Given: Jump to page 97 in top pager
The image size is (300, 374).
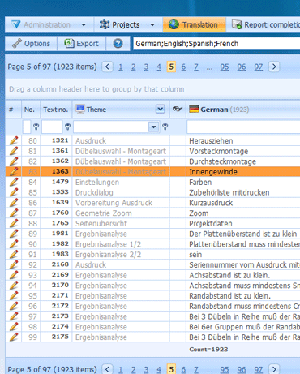Looking at the screenshot, I should (x=259, y=67).
